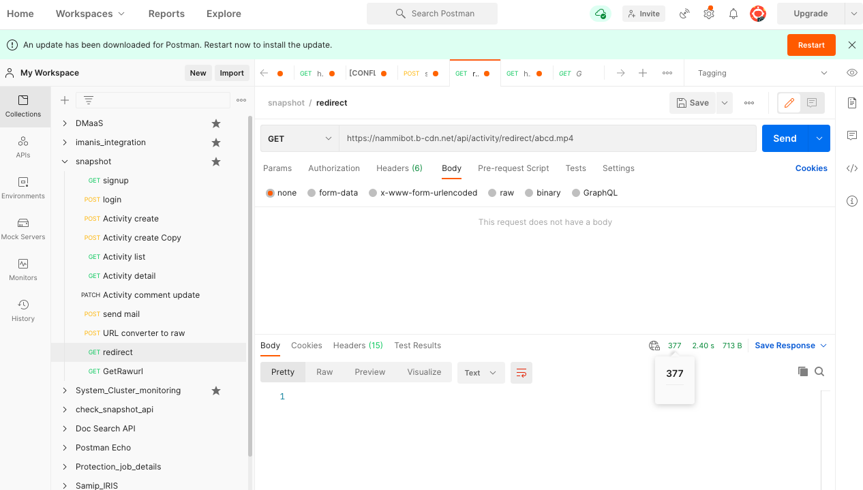This screenshot has width=863, height=490.
Task: Open the Mock Servers sidebar panel
Action: point(23,229)
